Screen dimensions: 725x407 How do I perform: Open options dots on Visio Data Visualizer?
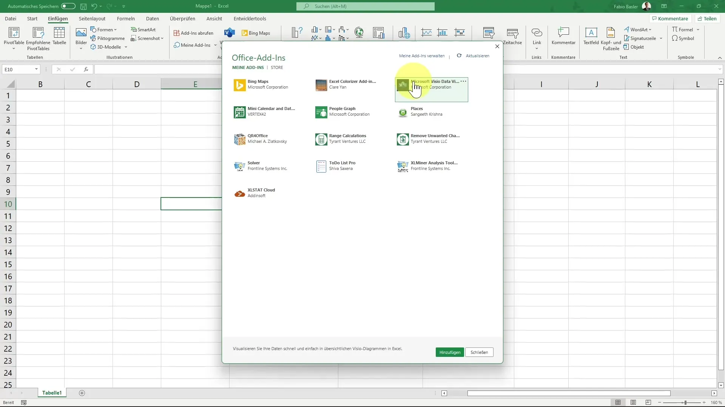[463, 81]
